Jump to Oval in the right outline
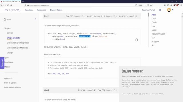The height and width of the screenshot is (102, 183). click(154, 18)
